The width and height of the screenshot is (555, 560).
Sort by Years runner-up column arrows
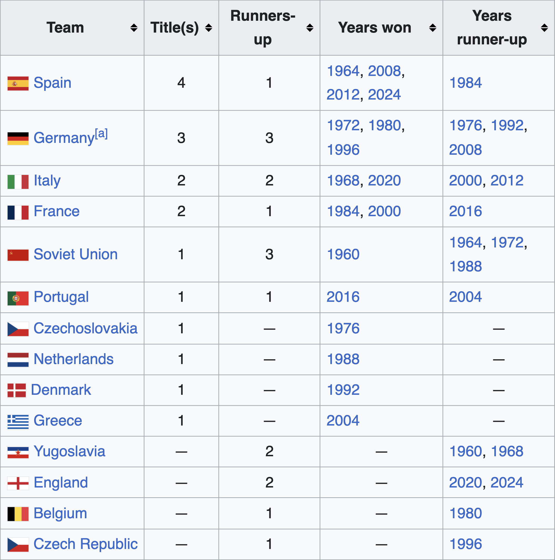pos(544,28)
